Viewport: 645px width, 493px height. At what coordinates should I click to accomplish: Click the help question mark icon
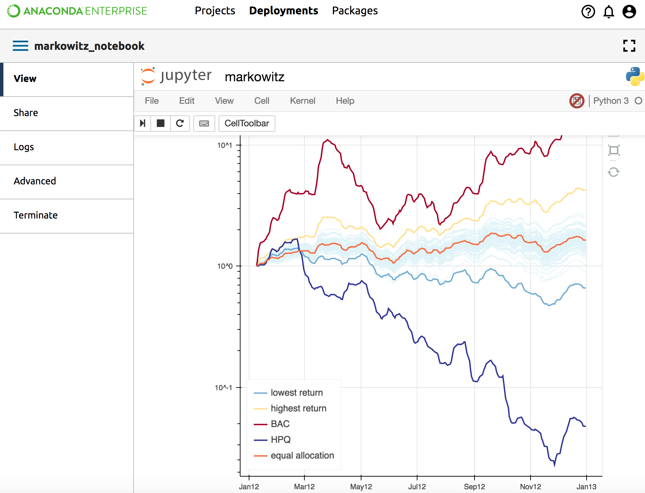[x=588, y=12]
